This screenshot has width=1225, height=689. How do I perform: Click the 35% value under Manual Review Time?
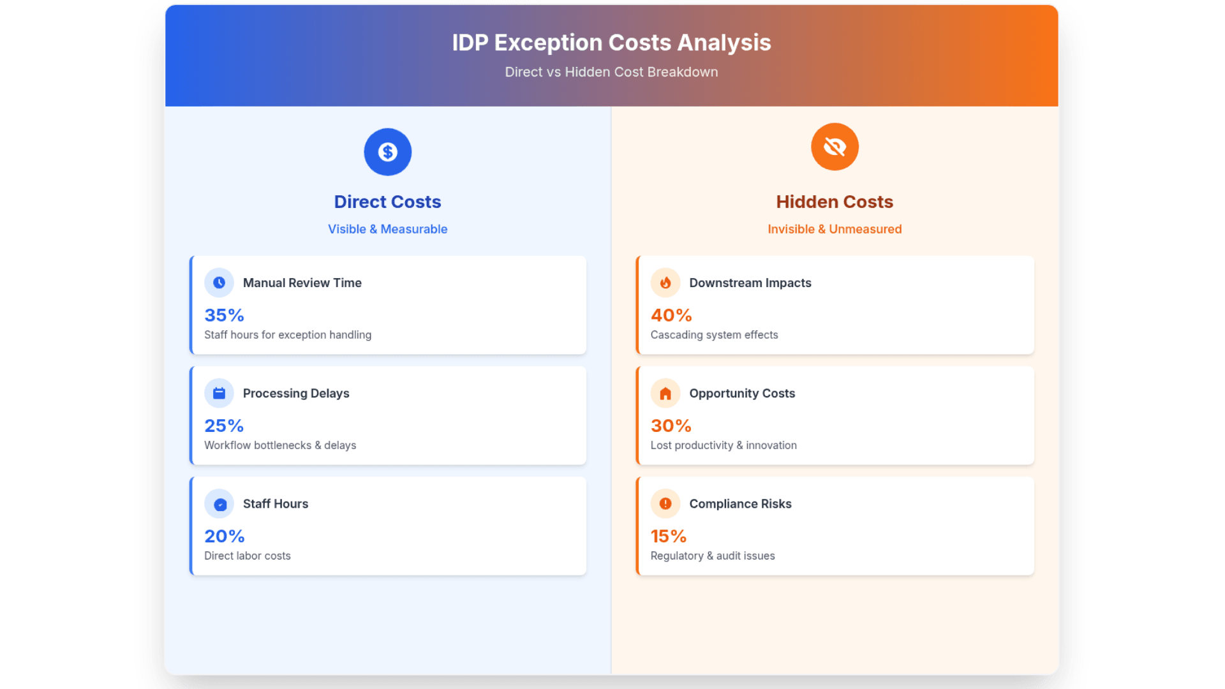pyautogui.click(x=224, y=315)
